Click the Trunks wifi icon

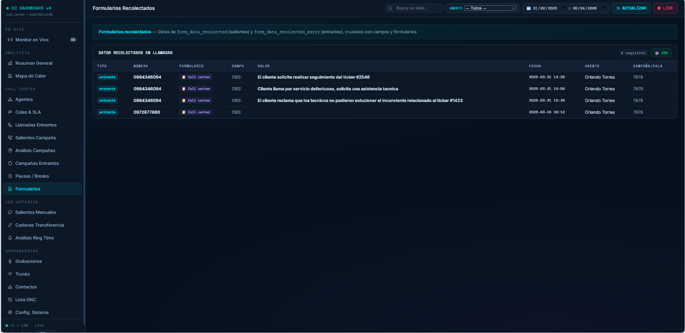tap(10, 274)
